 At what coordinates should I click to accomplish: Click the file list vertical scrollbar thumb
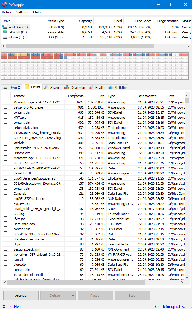pyautogui.click(x=187, y=100)
